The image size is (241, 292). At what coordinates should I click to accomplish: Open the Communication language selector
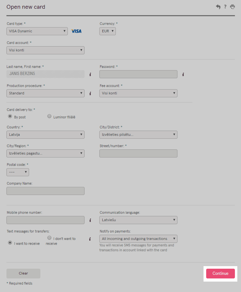tap(138, 220)
